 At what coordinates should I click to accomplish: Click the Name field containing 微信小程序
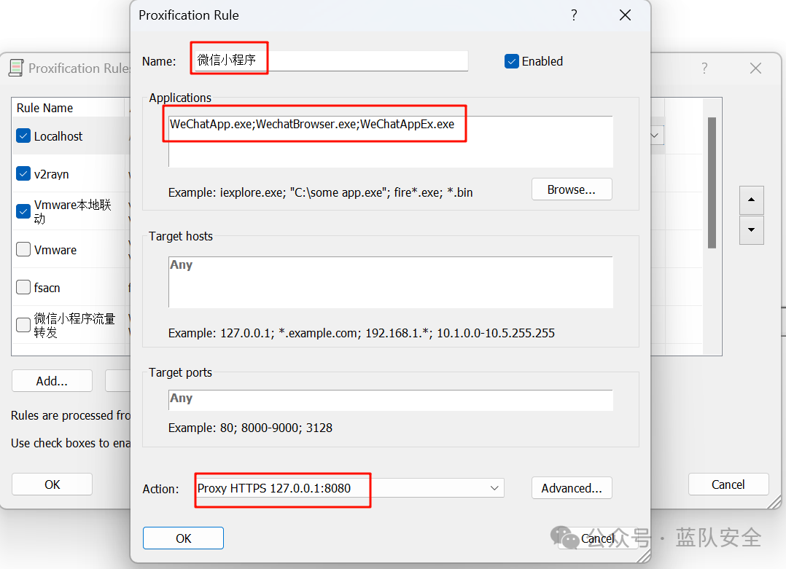[331, 60]
